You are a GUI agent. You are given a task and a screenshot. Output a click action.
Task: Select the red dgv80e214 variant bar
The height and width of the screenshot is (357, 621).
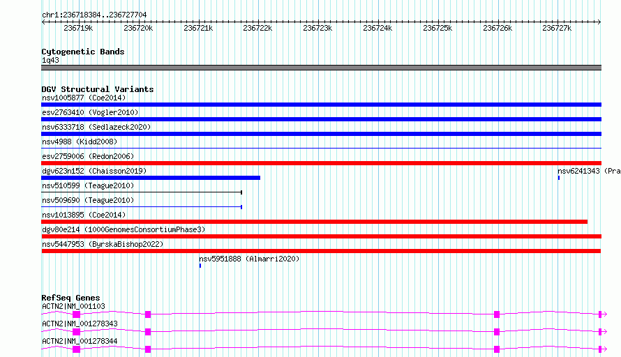pos(321,236)
